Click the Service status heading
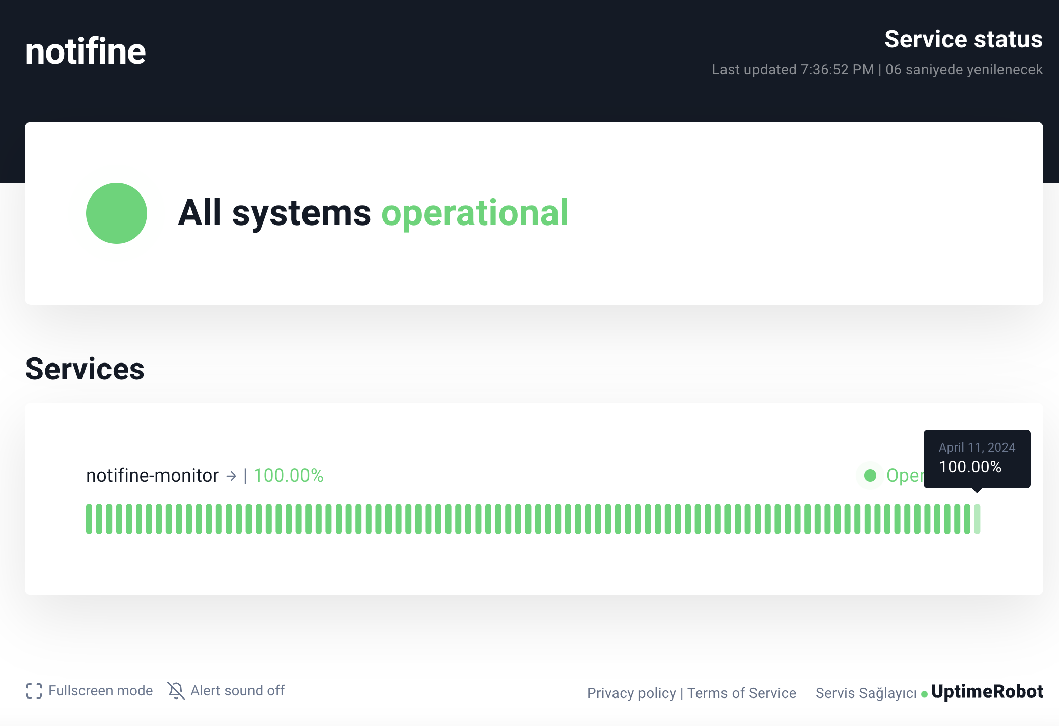Viewport: 1059px width, 726px height. coord(963,40)
